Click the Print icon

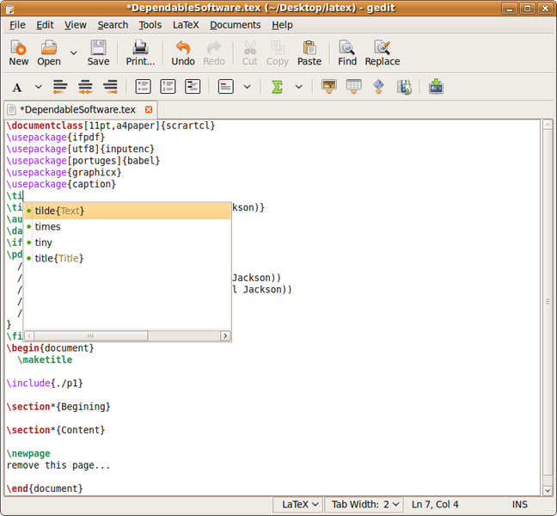tap(140, 52)
